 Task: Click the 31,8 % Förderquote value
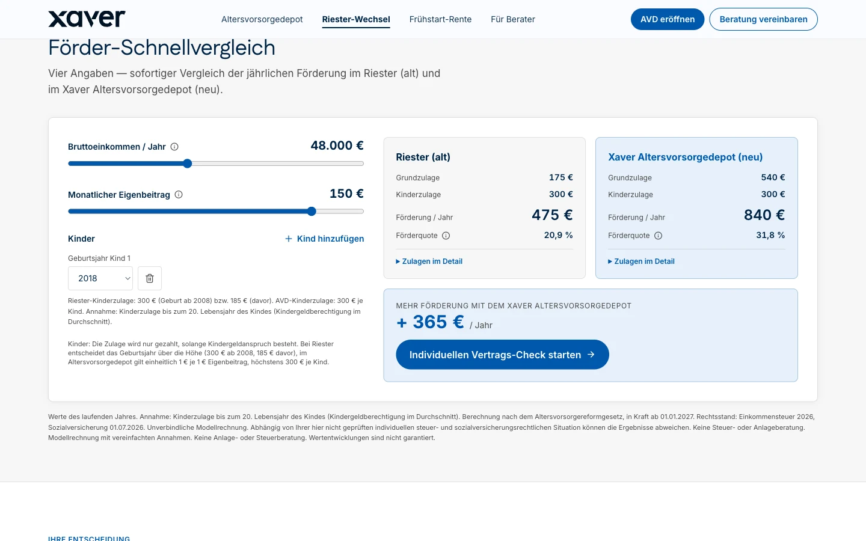click(x=770, y=235)
